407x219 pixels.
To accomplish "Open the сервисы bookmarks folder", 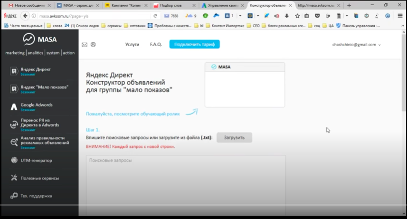I will 112,26.
